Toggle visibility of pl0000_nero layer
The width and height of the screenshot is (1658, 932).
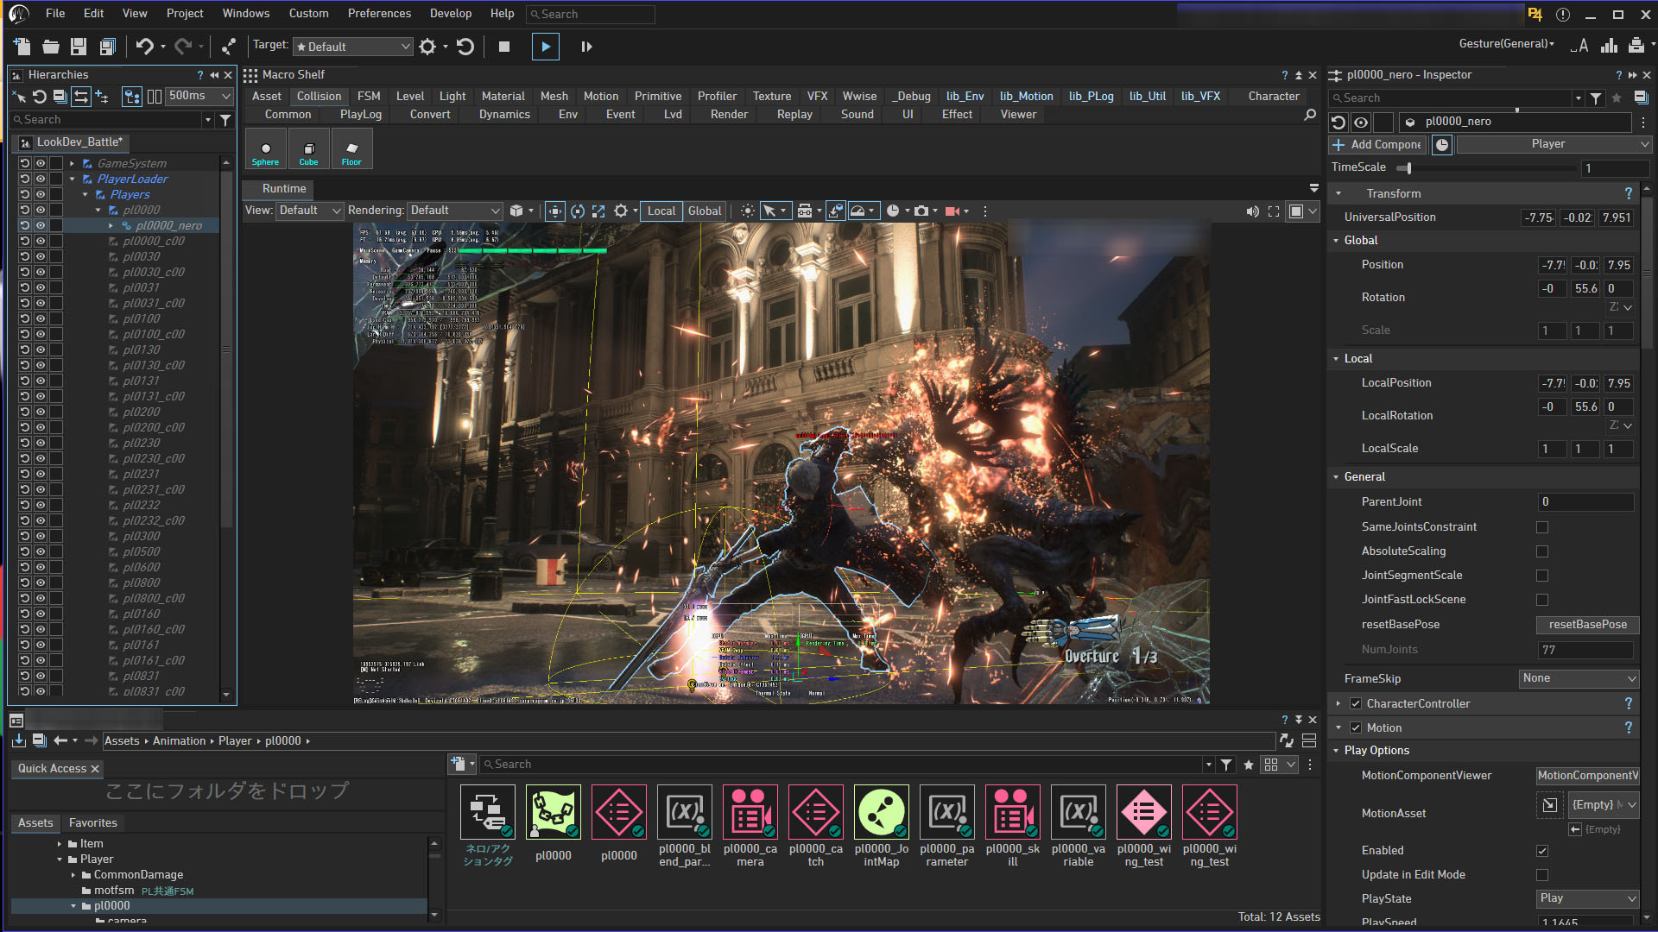[40, 224]
